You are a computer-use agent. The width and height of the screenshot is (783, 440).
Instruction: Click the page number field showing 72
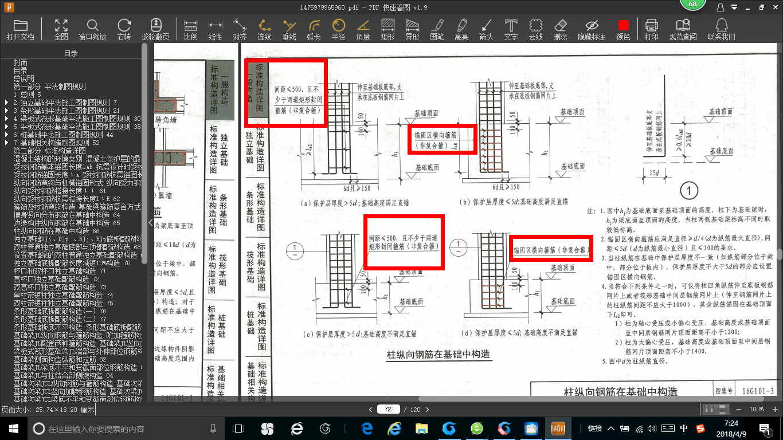tap(388, 409)
